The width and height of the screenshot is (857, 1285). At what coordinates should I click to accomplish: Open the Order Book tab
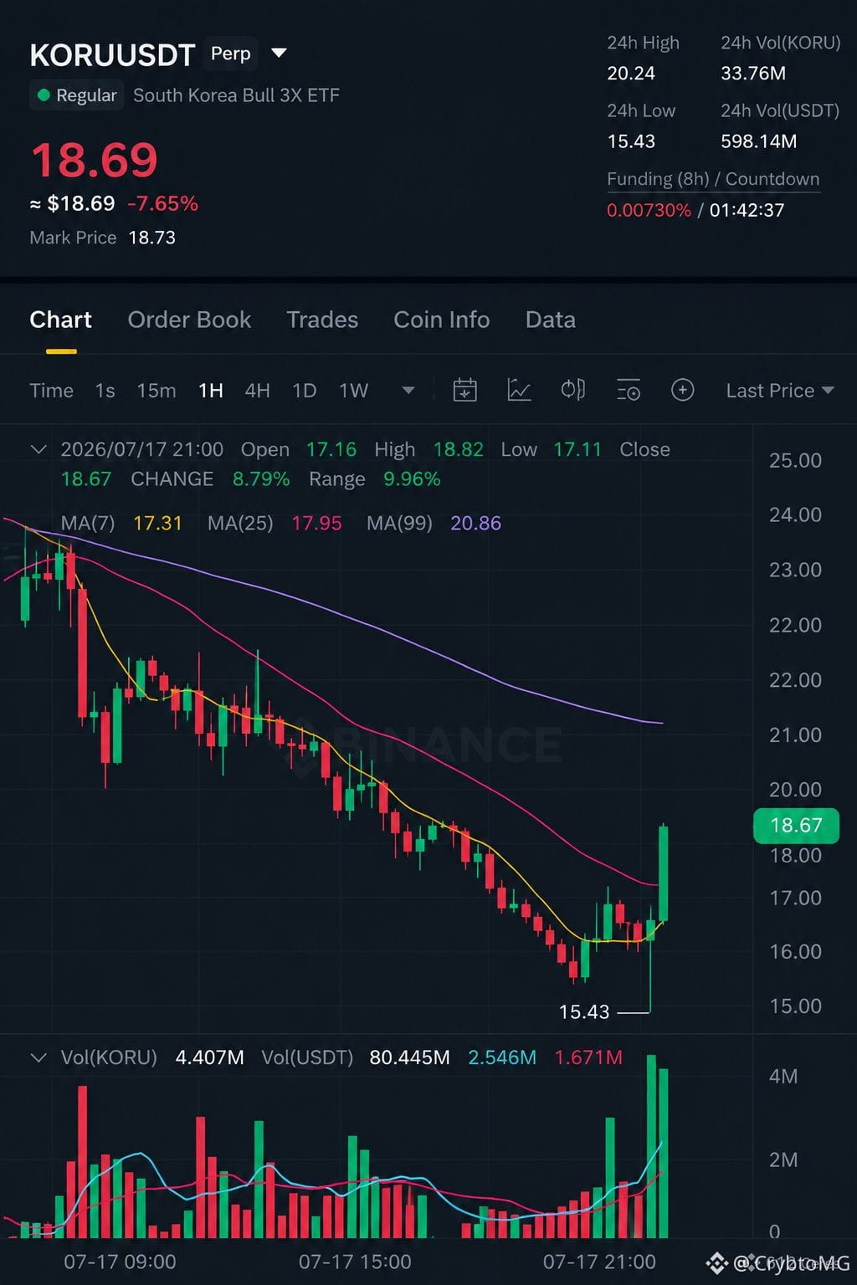click(189, 320)
